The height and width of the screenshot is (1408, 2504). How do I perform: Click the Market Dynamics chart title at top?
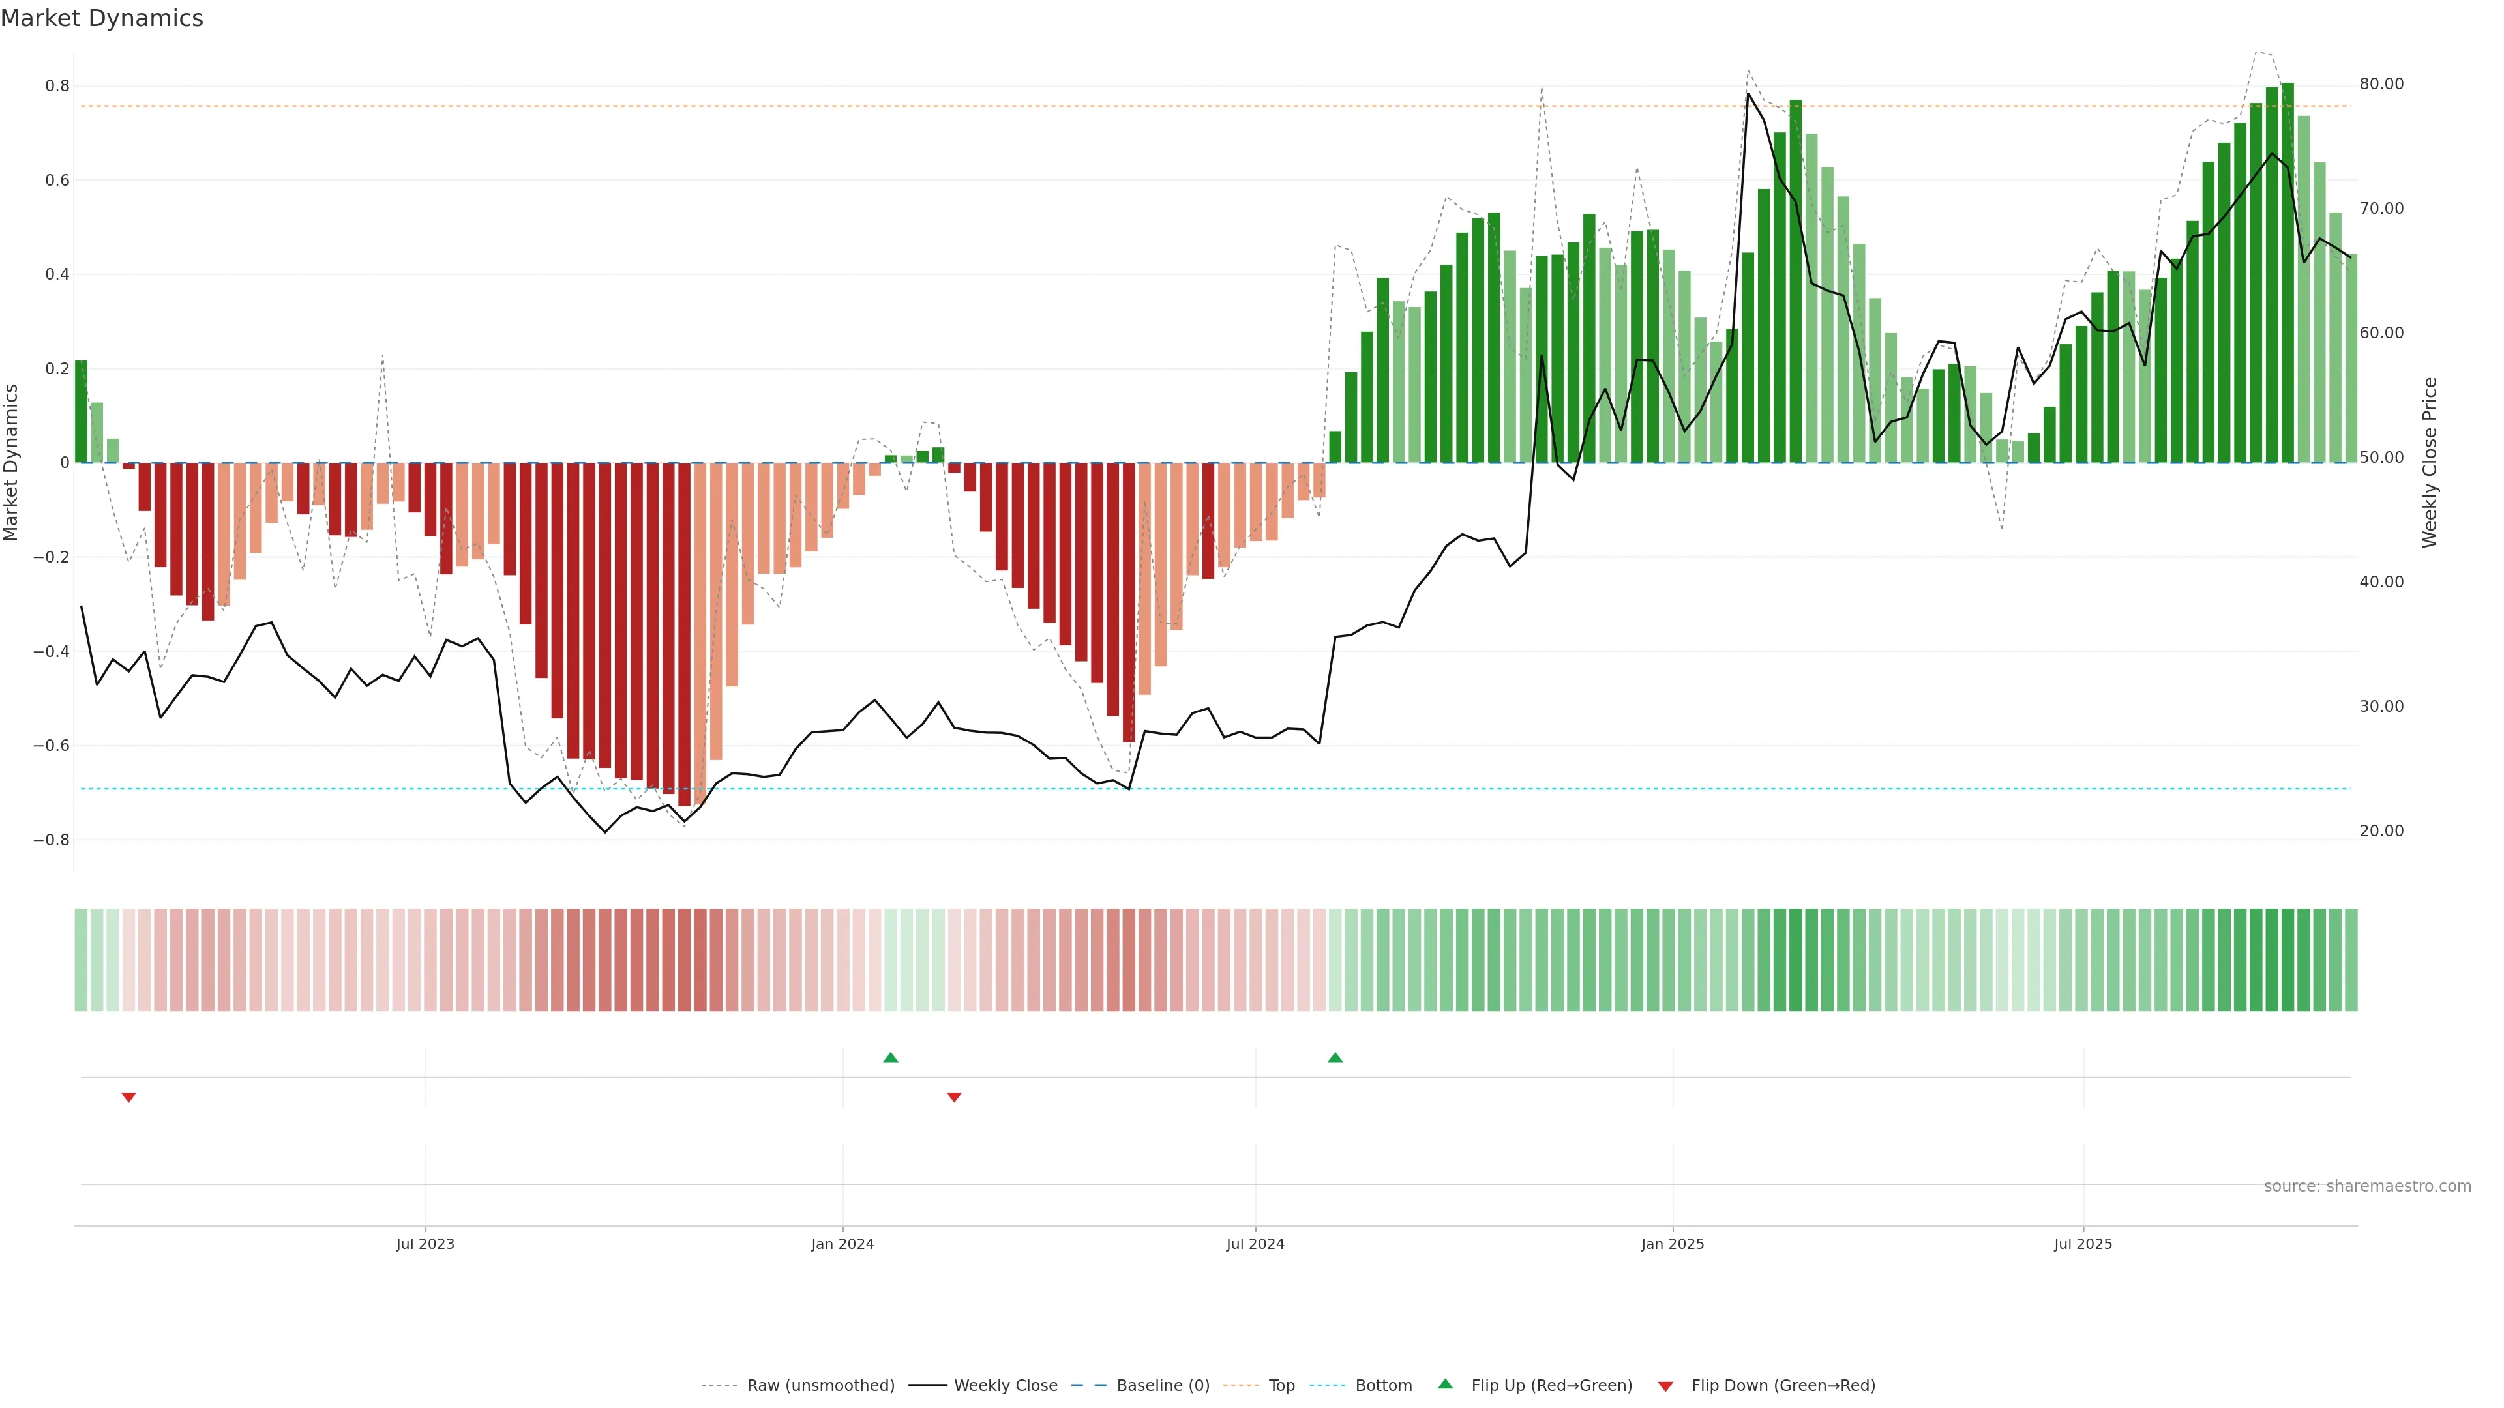pos(102,18)
